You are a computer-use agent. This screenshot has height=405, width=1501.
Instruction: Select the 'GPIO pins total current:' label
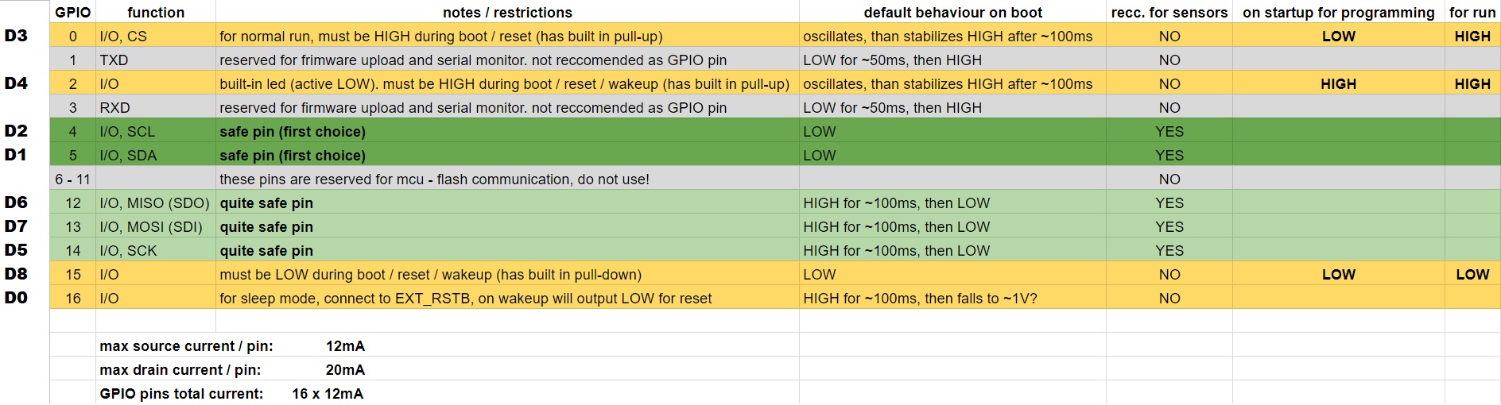coord(181,394)
